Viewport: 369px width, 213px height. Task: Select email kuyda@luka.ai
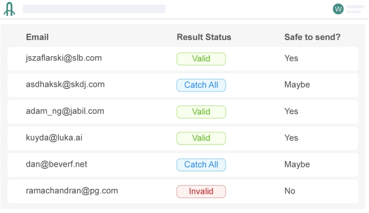tap(54, 138)
